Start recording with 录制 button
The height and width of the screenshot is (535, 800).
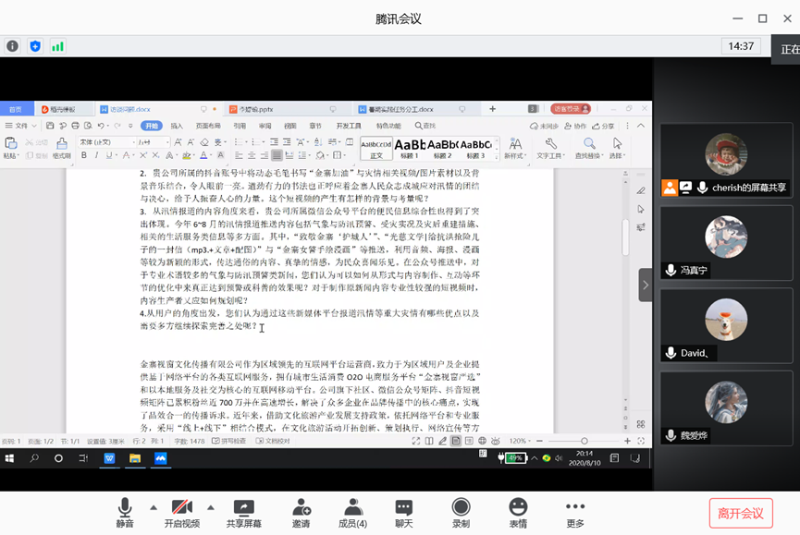click(461, 512)
